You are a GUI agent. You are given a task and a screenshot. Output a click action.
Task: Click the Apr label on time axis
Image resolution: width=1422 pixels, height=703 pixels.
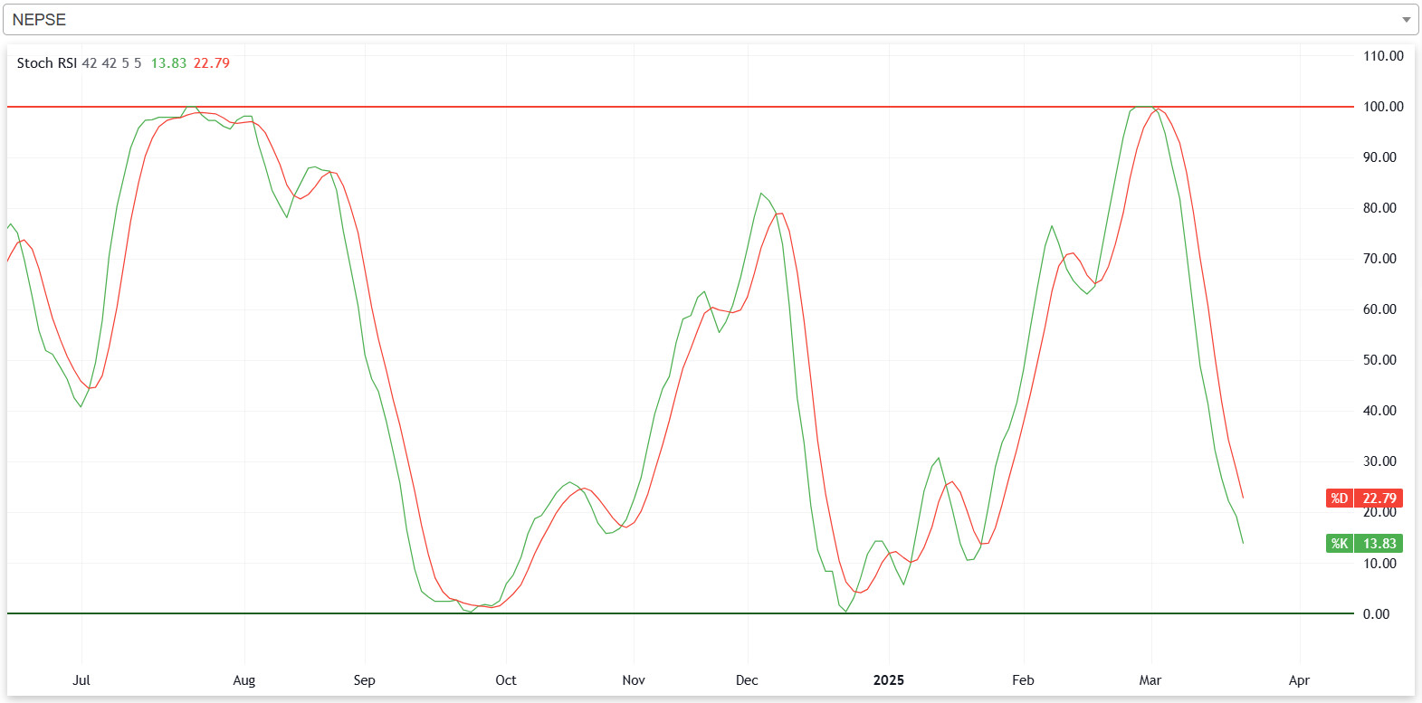click(x=1299, y=680)
